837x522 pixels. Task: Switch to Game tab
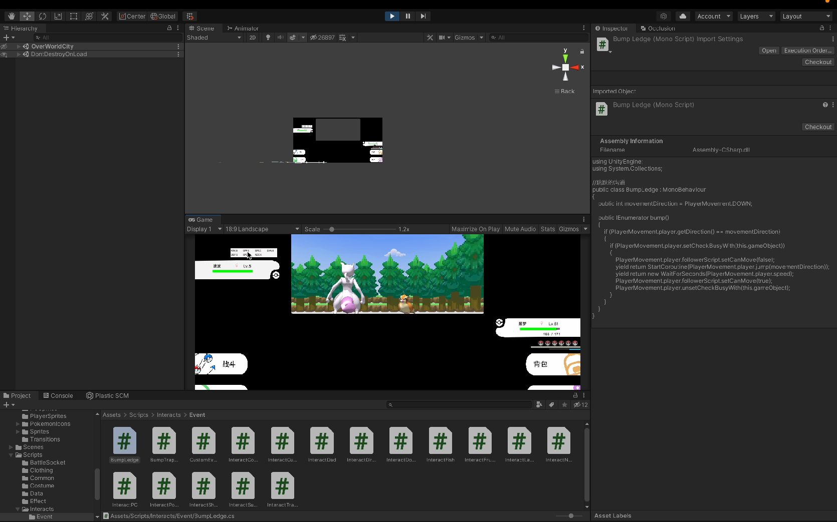pyautogui.click(x=200, y=220)
